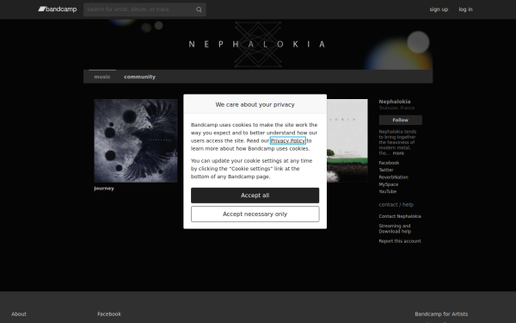Image resolution: width=516 pixels, height=323 pixels.
Task: Follow Nephalokia with the Follow button
Action: (400, 120)
